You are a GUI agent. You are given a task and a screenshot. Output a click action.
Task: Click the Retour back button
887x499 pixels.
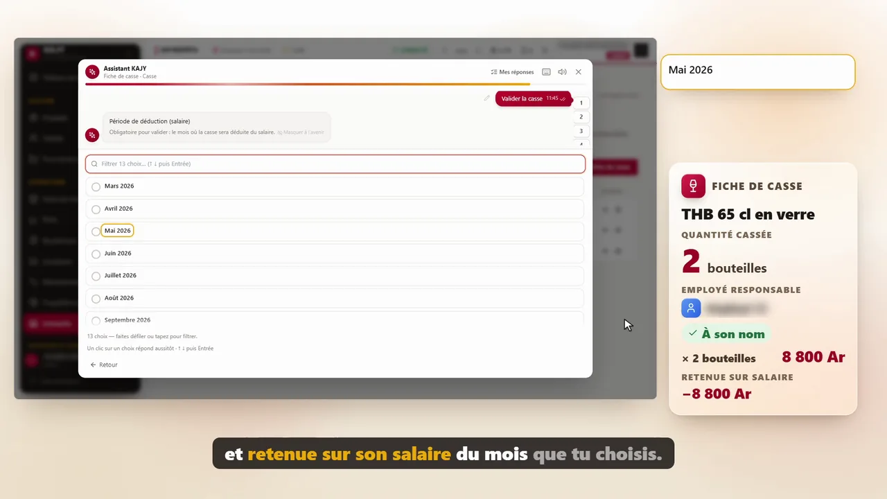pyautogui.click(x=104, y=365)
